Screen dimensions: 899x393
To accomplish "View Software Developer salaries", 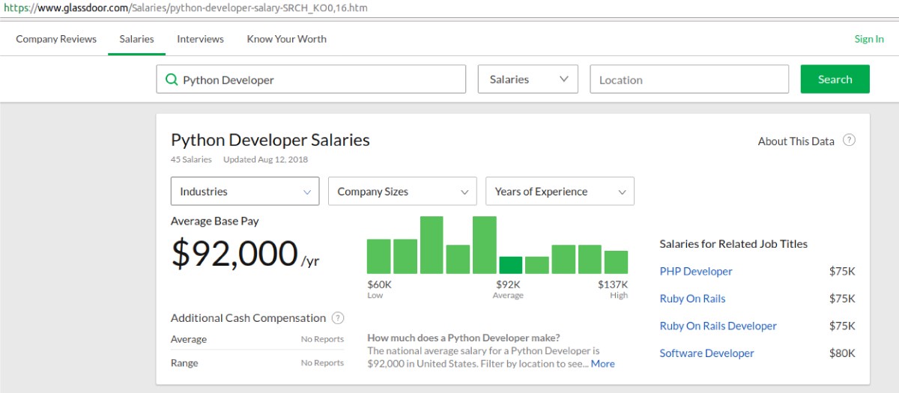I will click(x=706, y=353).
